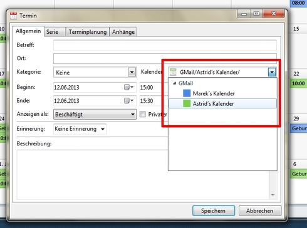Open the Terminplanung tab

88,32
